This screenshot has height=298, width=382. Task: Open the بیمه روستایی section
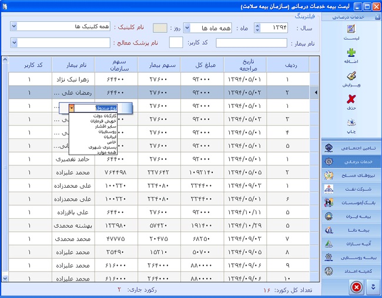coord(351,257)
